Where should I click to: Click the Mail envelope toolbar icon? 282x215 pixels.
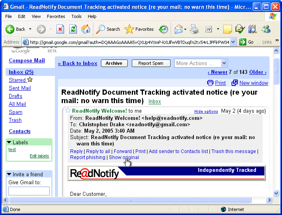click(179, 29)
